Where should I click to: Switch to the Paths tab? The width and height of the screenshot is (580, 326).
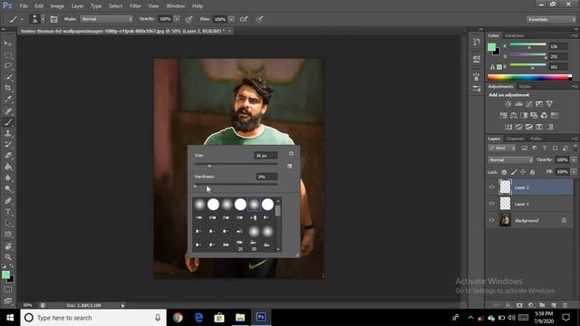(x=536, y=139)
